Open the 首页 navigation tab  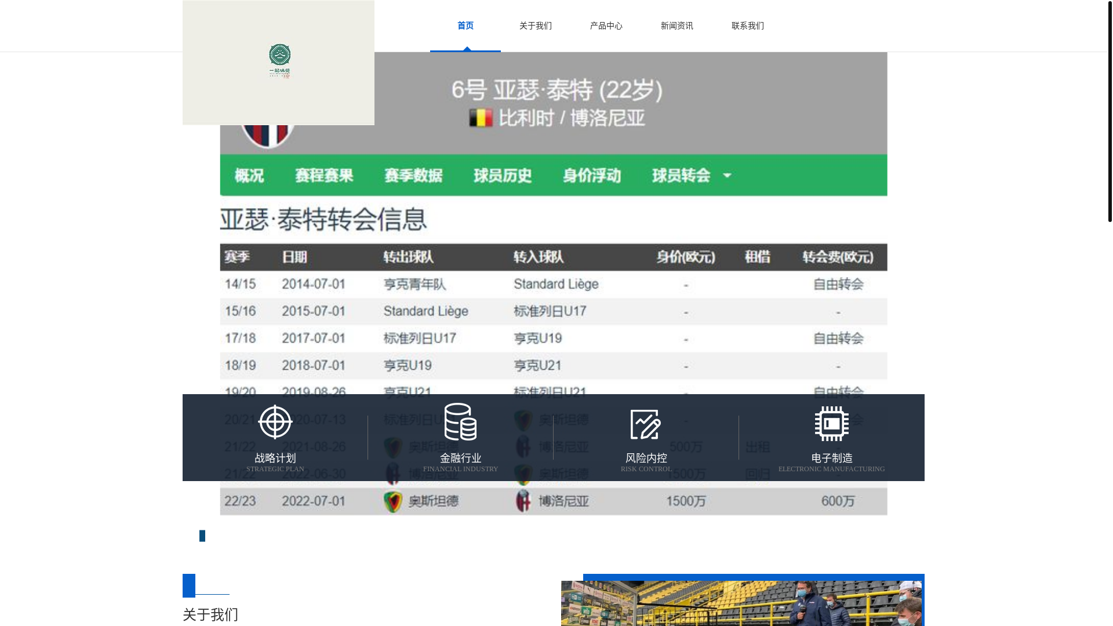(465, 26)
